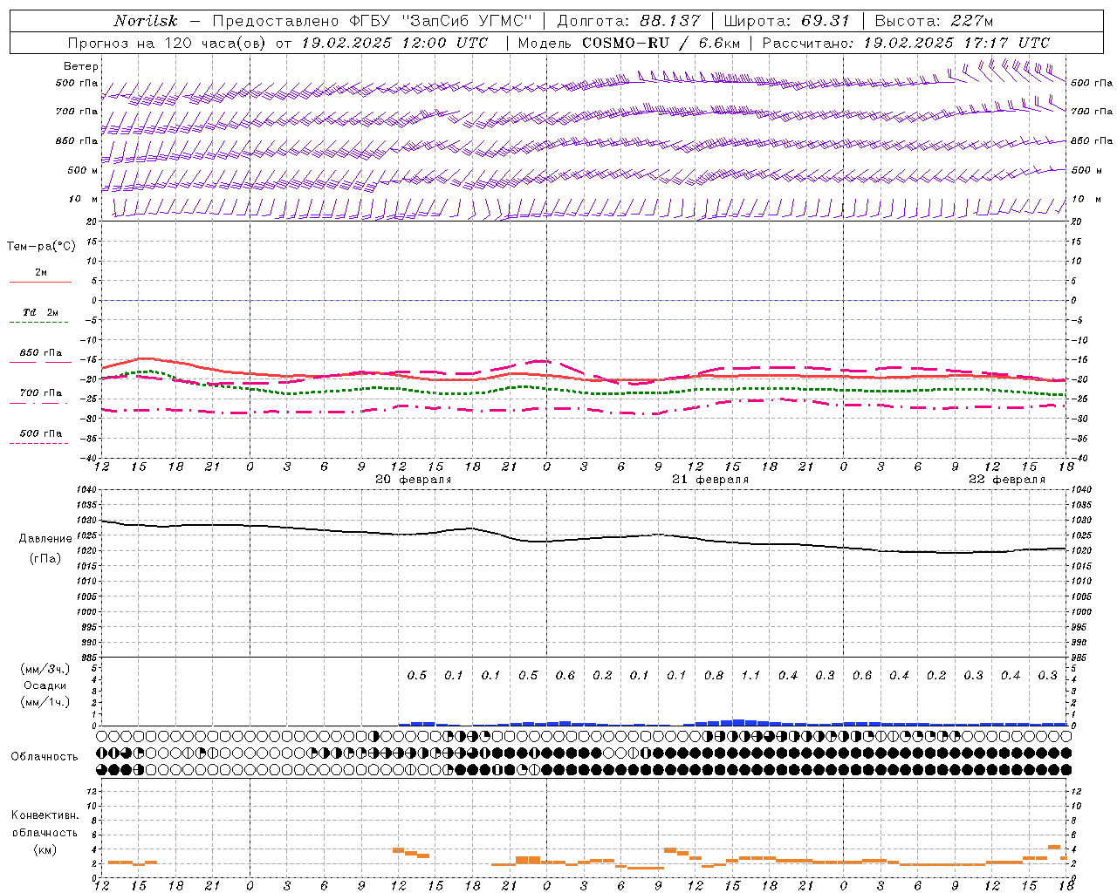Click the "700 гПа" temperature legend entry
Image resolution: width=1117 pixels, height=893 pixels.
(41, 393)
